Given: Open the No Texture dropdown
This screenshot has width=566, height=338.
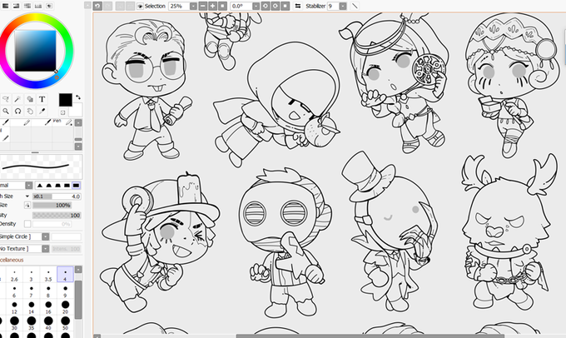Looking at the screenshot, I should [46, 249].
